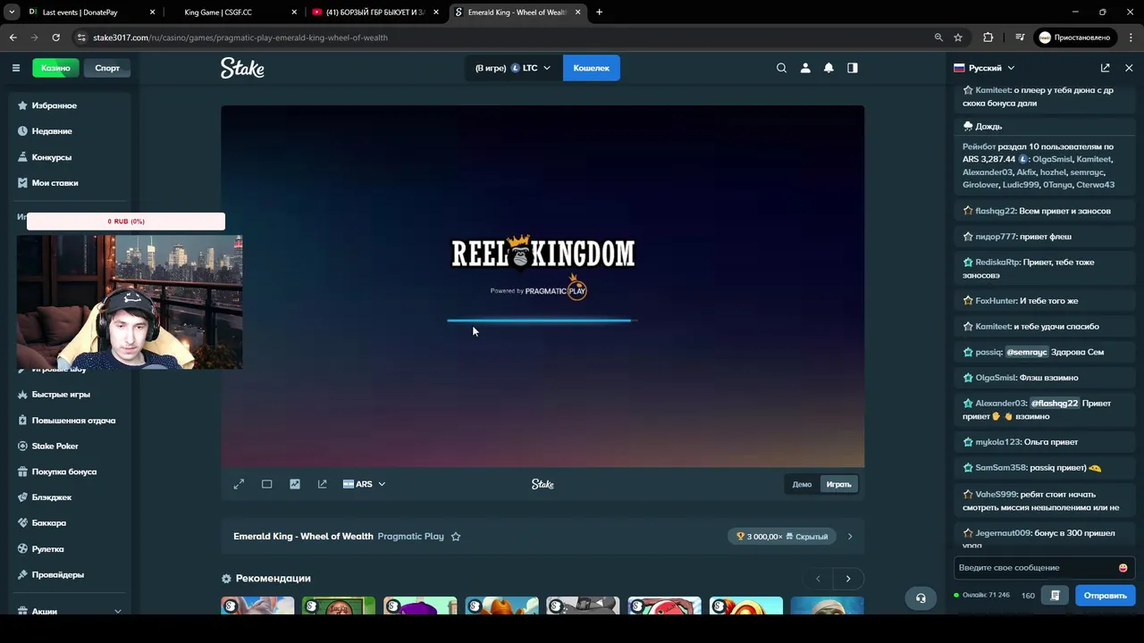Select the Спорт section

point(107,68)
